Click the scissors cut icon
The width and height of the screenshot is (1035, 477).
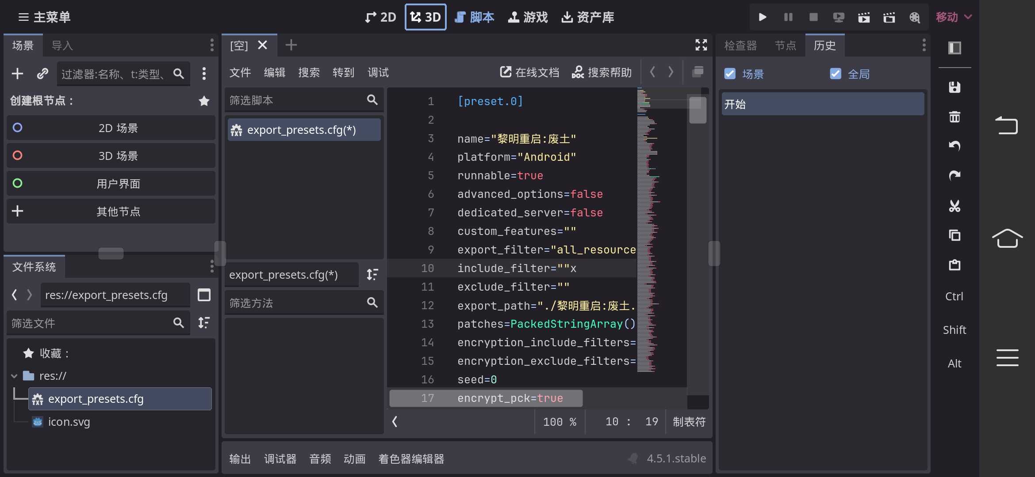click(x=954, y=206)
